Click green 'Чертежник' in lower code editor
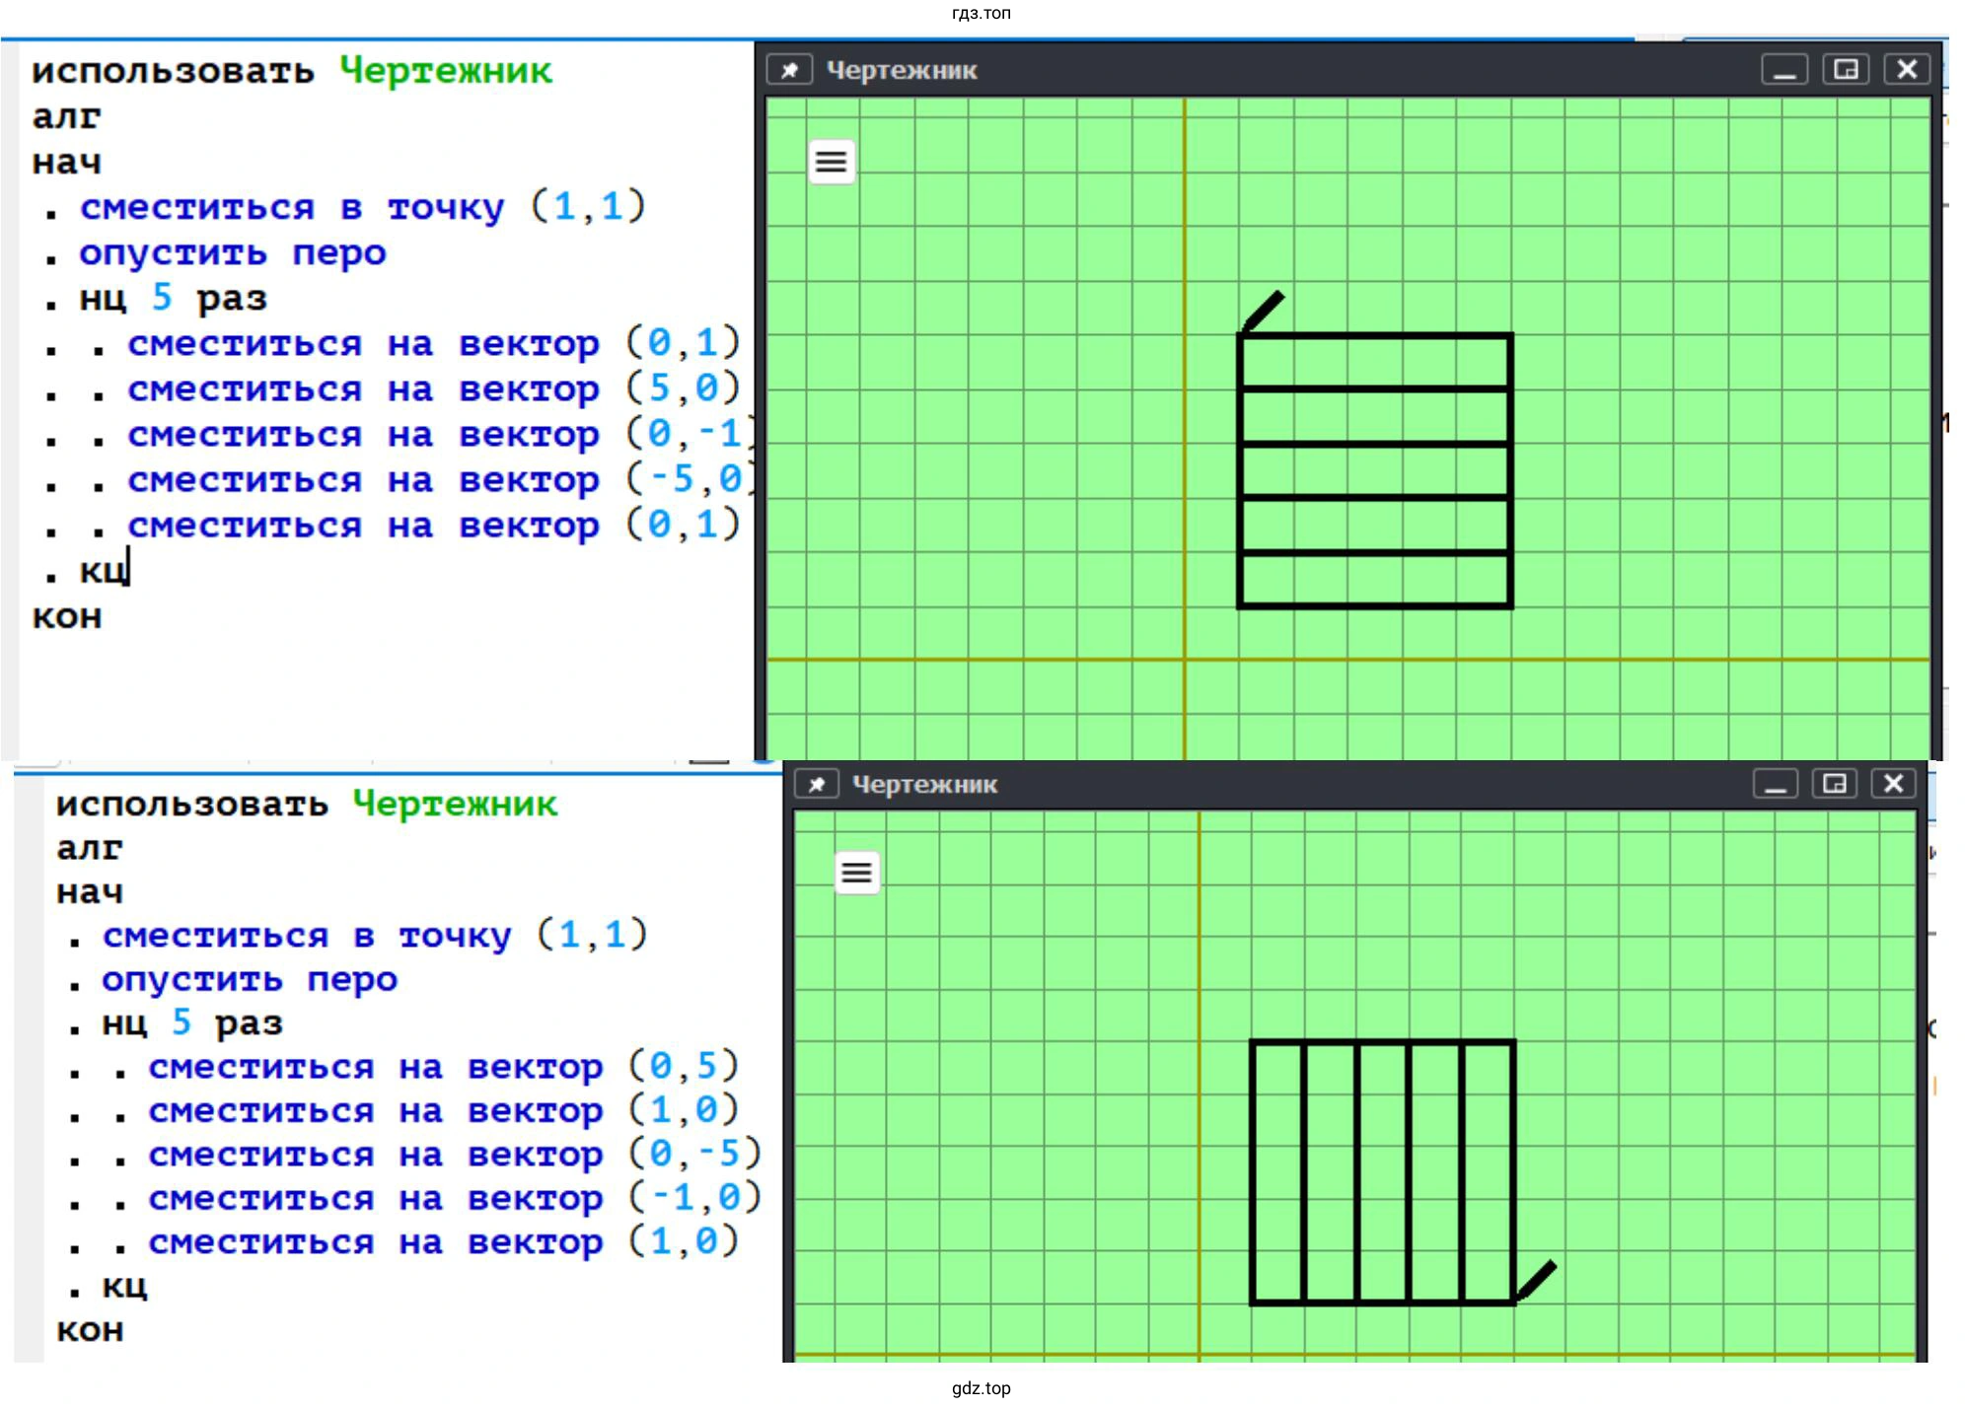This screenshot has height=1408, width=1965. pos(456,805)
